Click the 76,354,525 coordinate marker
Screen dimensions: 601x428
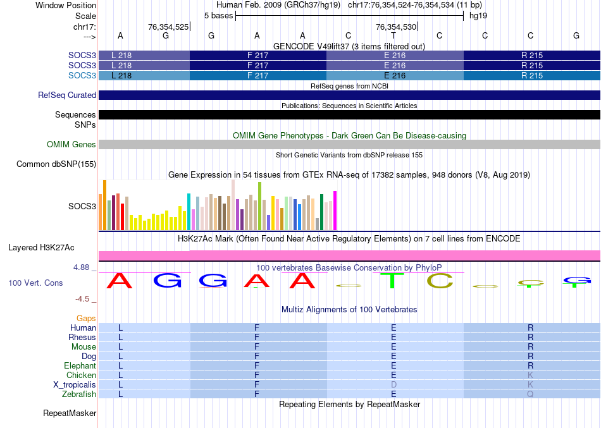(168, 27)
